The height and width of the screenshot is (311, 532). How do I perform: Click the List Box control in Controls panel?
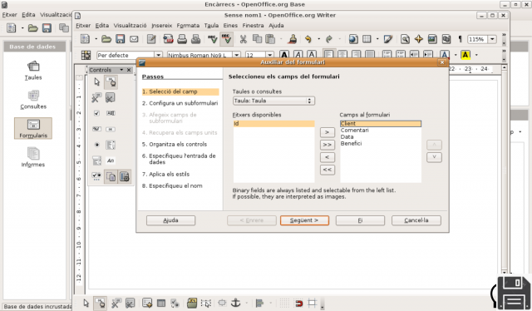pos(111,145)
